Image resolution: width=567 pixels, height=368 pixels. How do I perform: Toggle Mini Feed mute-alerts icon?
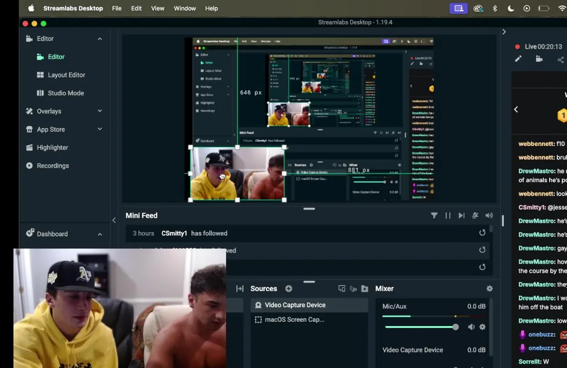pyautogui.click(x=475, y=216)
